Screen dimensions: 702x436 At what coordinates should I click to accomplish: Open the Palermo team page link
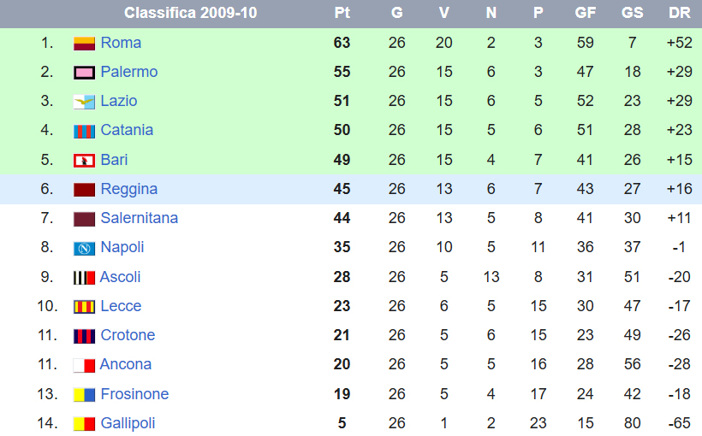(128, 72)
